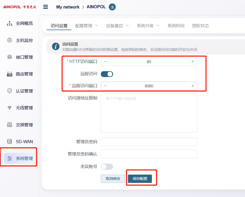The height and width of the screenshot is (197, 245).
Task: Open SD-WAN sidebar icon
Action: coord(10,142)
